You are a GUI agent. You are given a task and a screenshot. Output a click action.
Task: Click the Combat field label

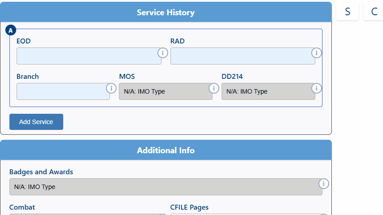click(22, 207)
